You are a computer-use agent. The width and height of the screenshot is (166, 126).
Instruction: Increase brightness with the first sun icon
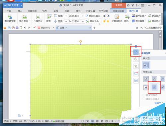[104, 21]
